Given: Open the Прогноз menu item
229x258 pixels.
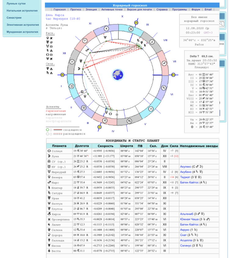Looking at the screenshot, I should (x=76, y=9).
